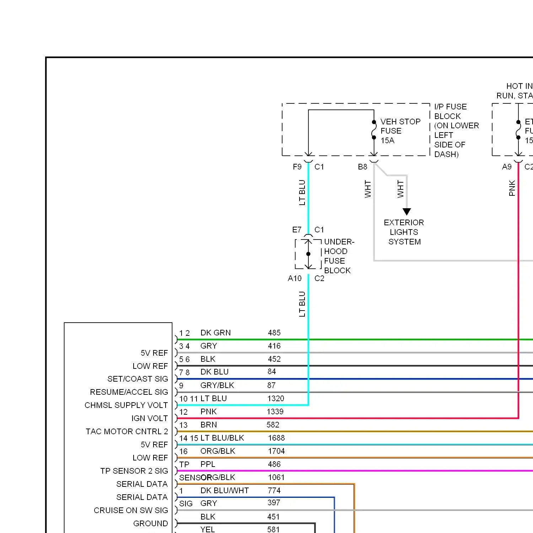Screen dimensions: 533x533
Task: Click the LT BLU/BLK wire label
Action: click(x=222, y=438)
